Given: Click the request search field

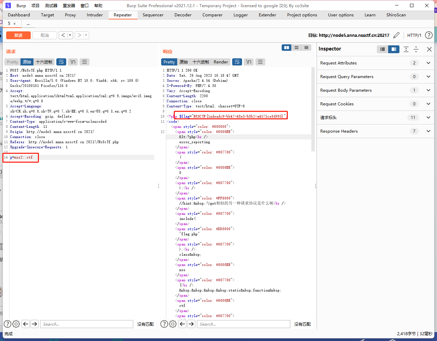Looking at the screenshot, I should (87, 324).
